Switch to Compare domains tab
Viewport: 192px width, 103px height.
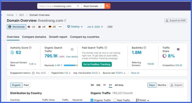(x=34, y=37)
